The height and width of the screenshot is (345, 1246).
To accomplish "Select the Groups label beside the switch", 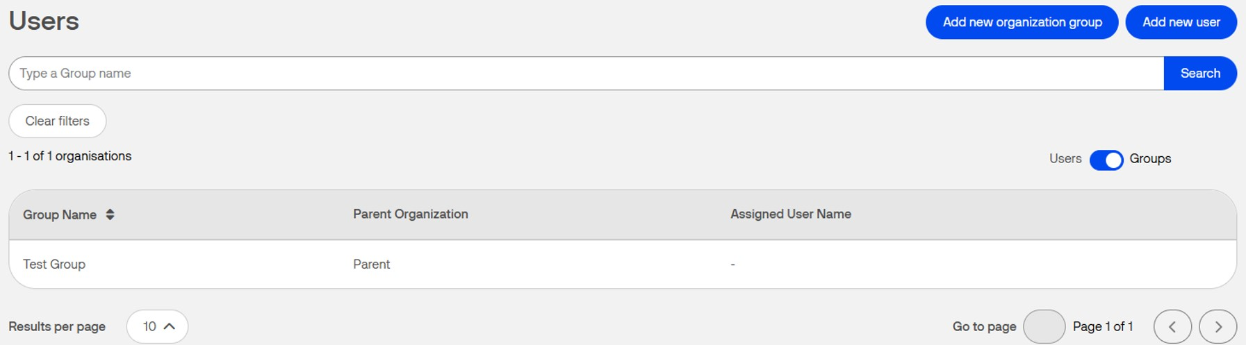I will click(x=1150, y=159).
